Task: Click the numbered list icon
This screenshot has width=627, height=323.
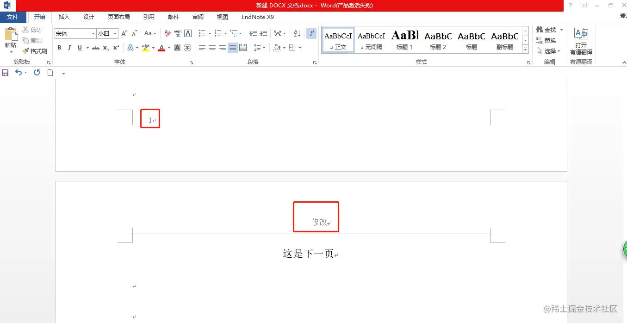Action: tap(218, 34)
